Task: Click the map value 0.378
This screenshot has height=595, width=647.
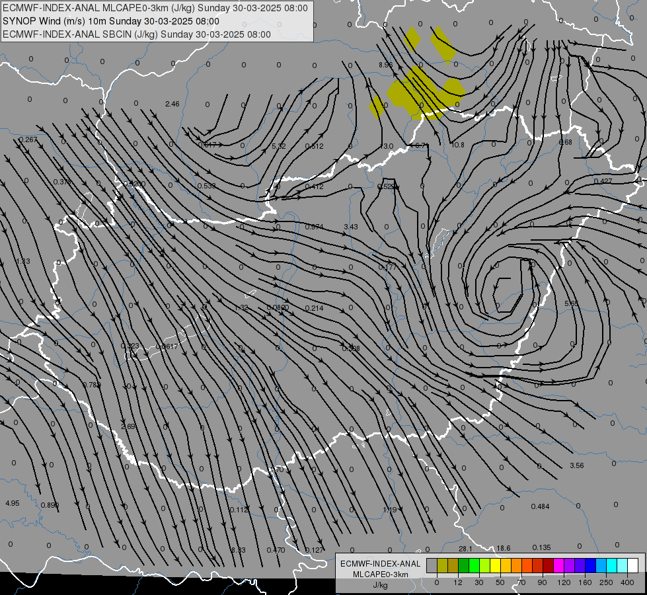Action: (x=62, y=182)
